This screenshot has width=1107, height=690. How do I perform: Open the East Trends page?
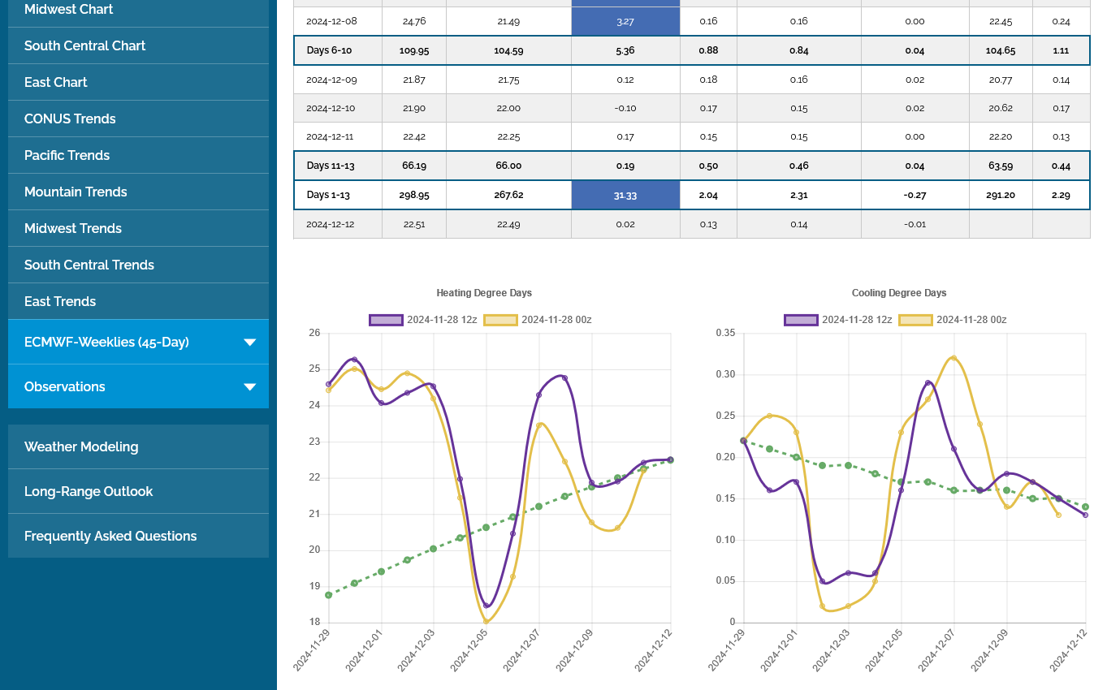point(60,302)
